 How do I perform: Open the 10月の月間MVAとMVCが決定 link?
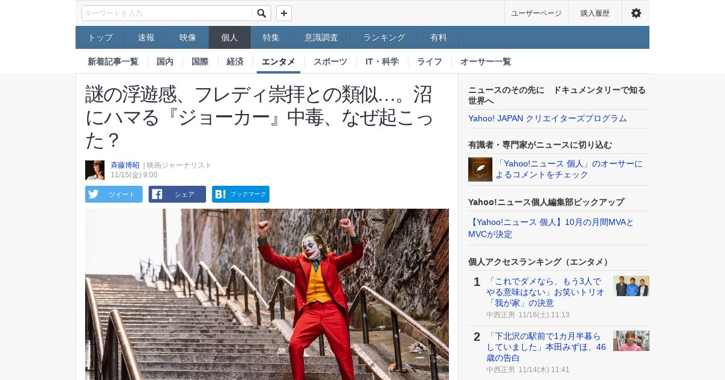pos(551,228)
